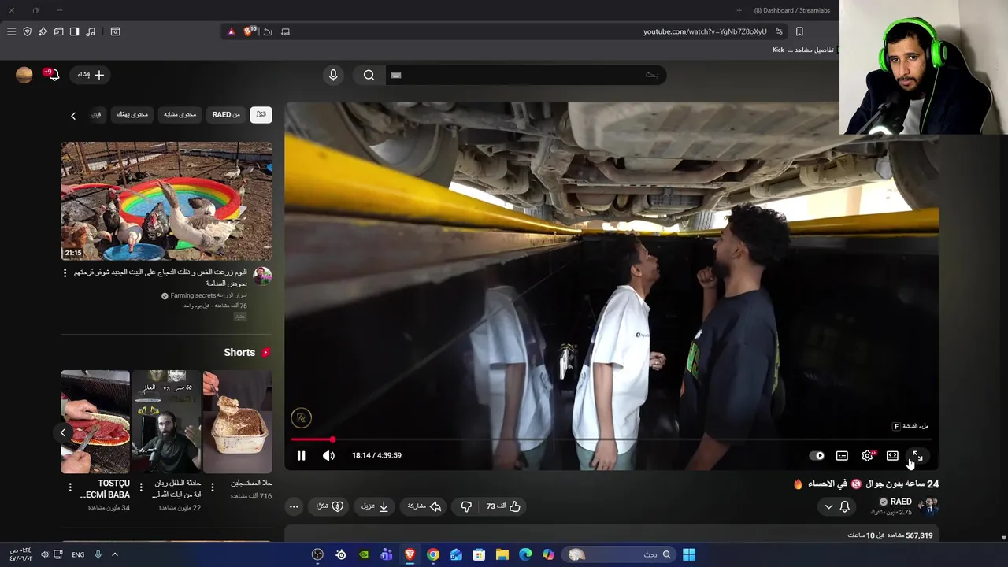Open 'حادثة الطفل ريان' short thumbnail
This screenshot has height=567, width=1008.
coord(166,421)
